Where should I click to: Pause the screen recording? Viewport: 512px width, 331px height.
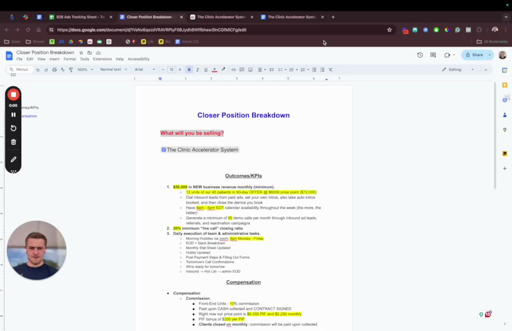pyautogui.click(x=13, y=114)
